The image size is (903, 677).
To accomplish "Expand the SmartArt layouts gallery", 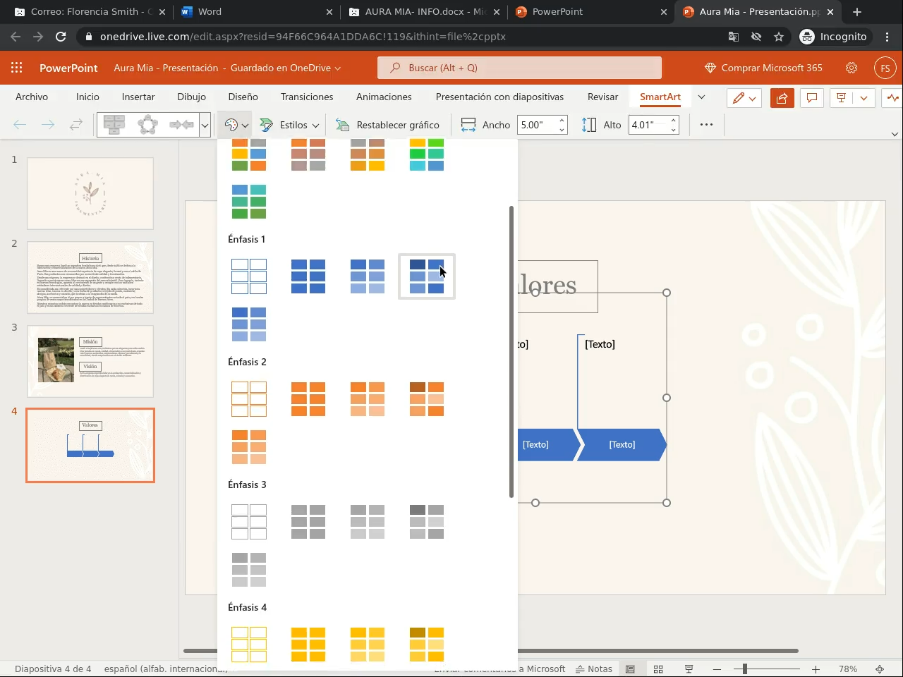I will point(205,125).
